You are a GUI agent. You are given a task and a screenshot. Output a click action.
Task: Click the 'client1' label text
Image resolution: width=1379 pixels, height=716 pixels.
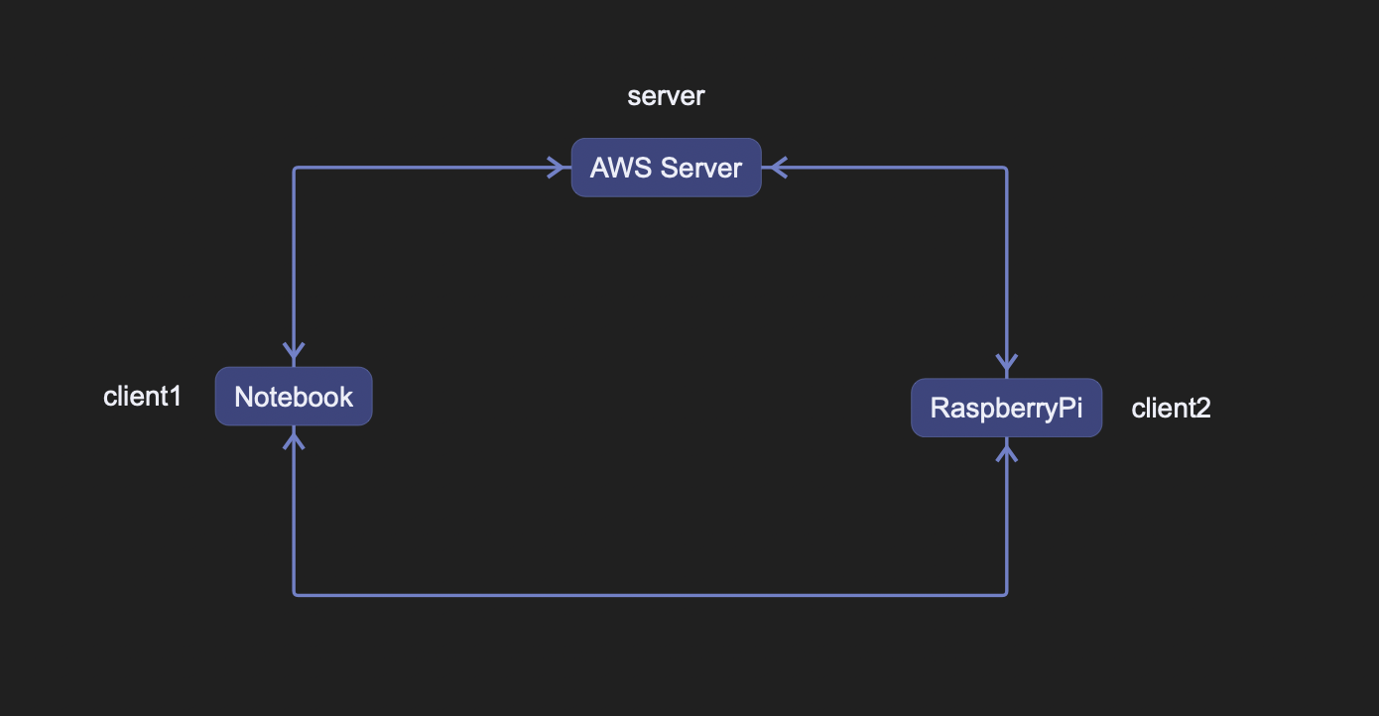(143, 397)
